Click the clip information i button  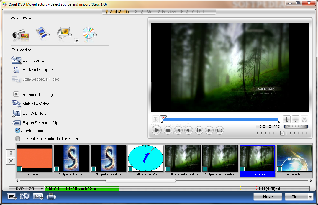tap(11, 153)
